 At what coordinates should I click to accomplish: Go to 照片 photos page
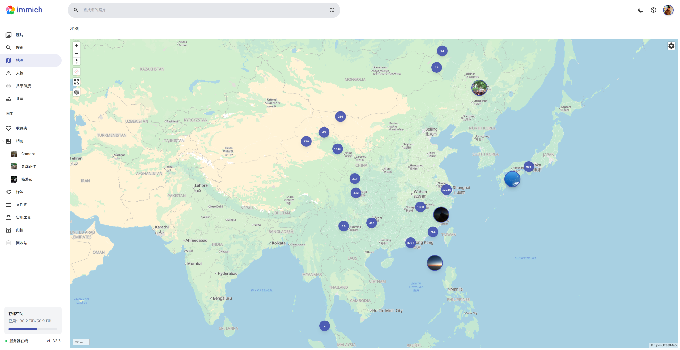tap(19, 35)
